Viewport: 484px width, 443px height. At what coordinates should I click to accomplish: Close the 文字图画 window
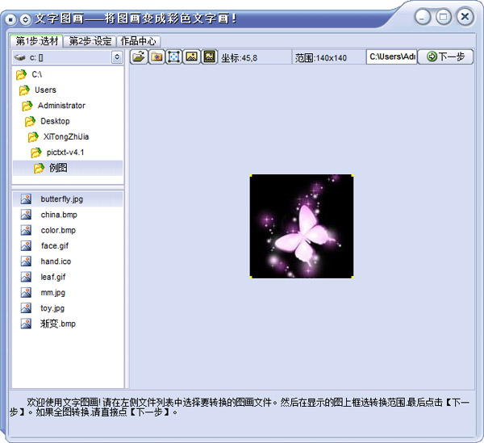click(465, 17)
